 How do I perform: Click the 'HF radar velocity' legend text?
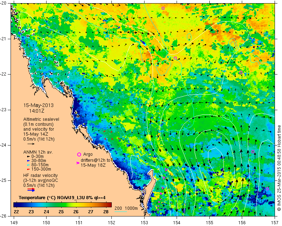point(41,176)
